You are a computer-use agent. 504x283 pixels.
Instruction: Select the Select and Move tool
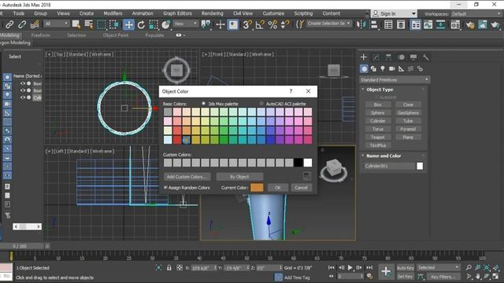pos(128,24)
